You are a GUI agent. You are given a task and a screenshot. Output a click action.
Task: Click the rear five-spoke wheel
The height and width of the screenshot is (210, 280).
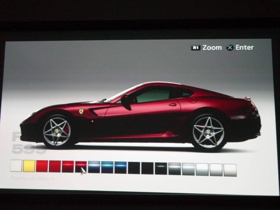click(208, 132)
